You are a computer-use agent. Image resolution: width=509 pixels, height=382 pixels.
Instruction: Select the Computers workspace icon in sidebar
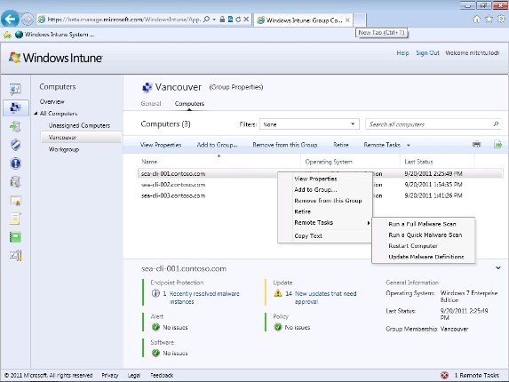pyautogui.click(x=15, y=107)
